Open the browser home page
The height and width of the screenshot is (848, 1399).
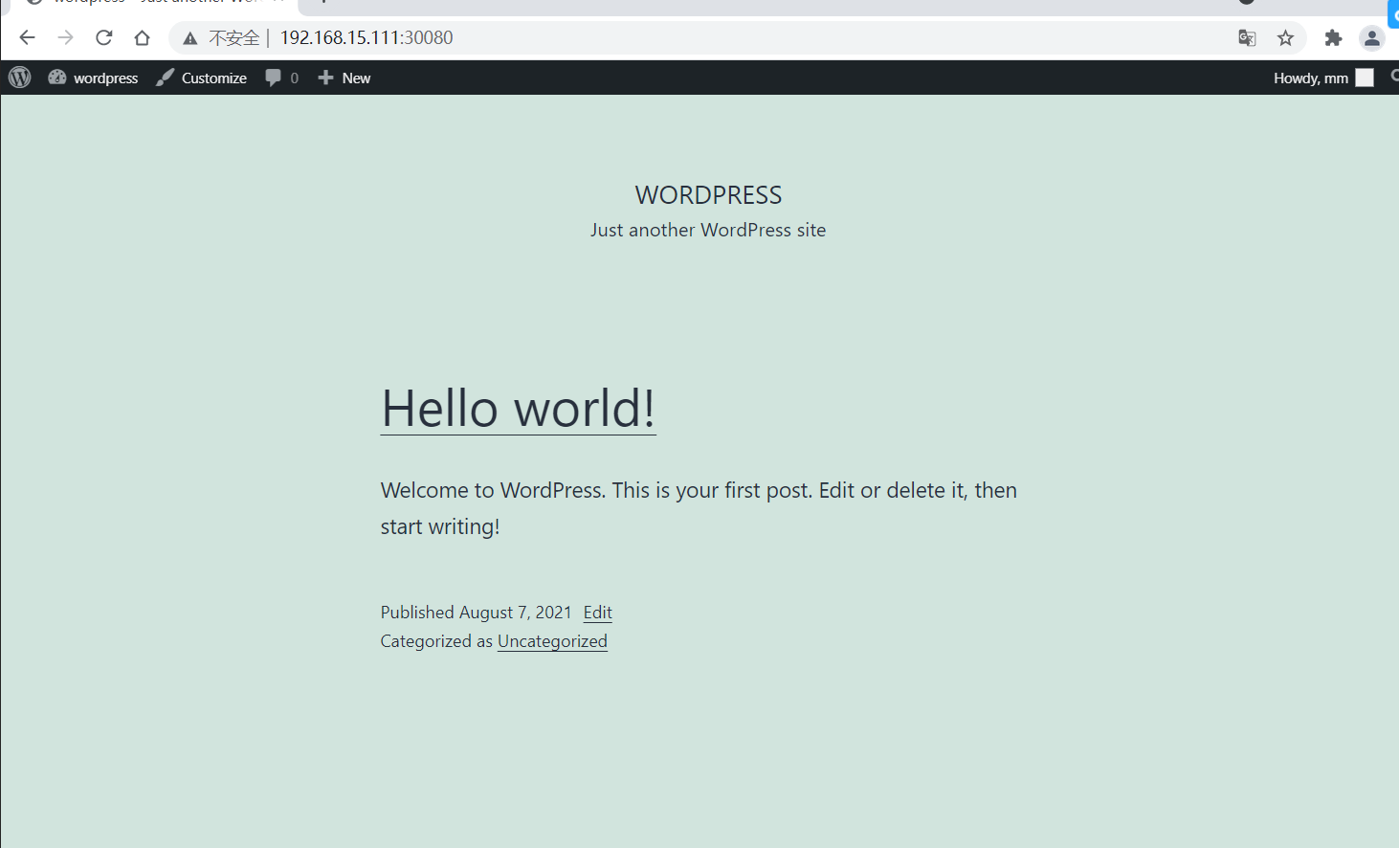(x=143, y=38)
